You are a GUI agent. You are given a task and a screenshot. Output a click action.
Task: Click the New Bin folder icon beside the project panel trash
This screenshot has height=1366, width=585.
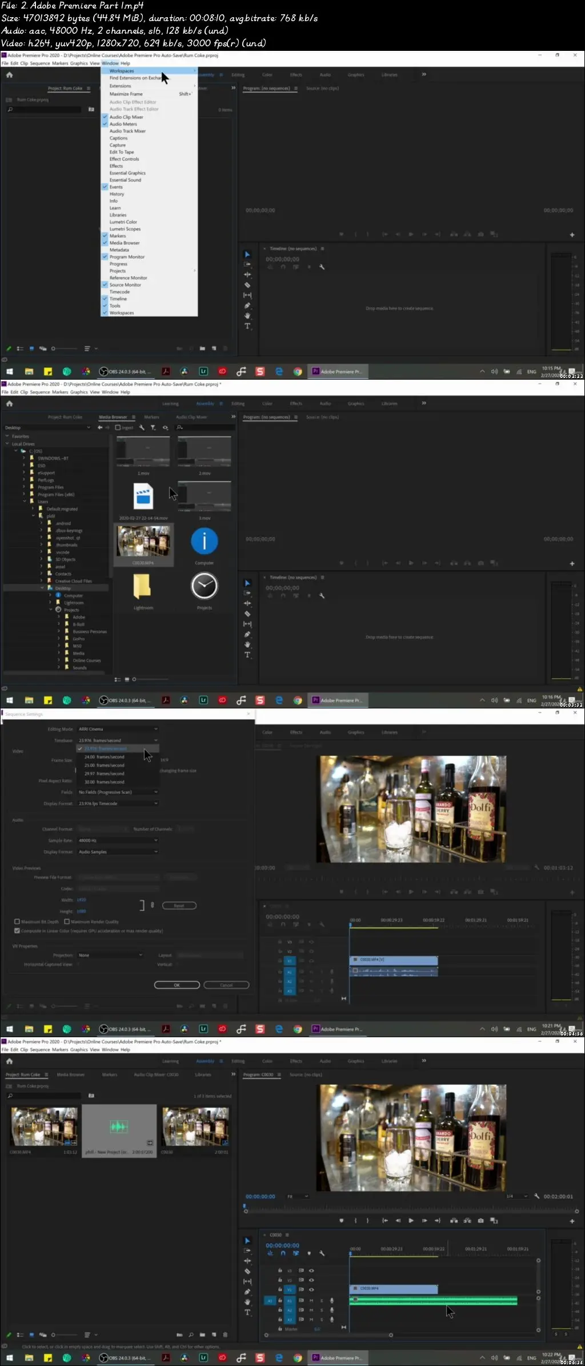(202, 1335)
